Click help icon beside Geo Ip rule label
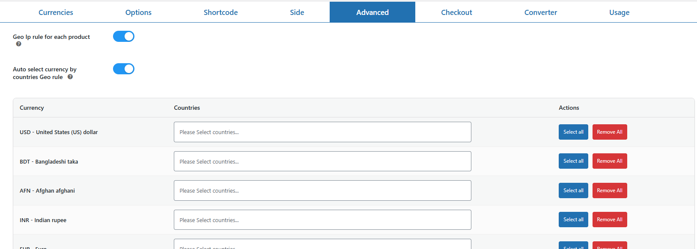The image size is (697, 249). 18,44
